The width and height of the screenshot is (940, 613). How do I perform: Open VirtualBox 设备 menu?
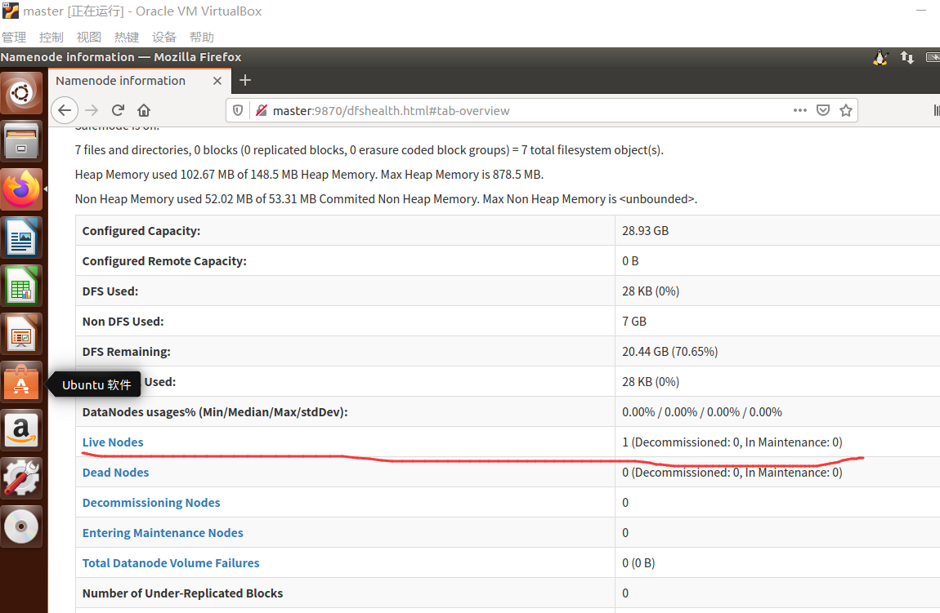click(164, 37)
